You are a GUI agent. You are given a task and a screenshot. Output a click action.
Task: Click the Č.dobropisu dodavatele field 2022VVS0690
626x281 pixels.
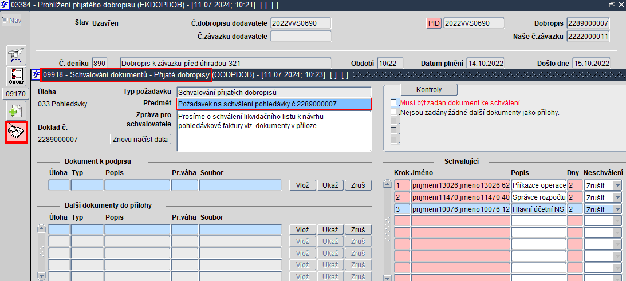[301, 23]
